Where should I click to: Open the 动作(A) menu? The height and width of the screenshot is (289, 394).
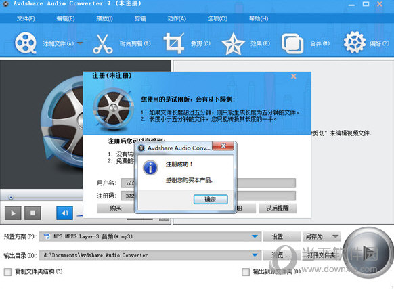coord(177,18)
